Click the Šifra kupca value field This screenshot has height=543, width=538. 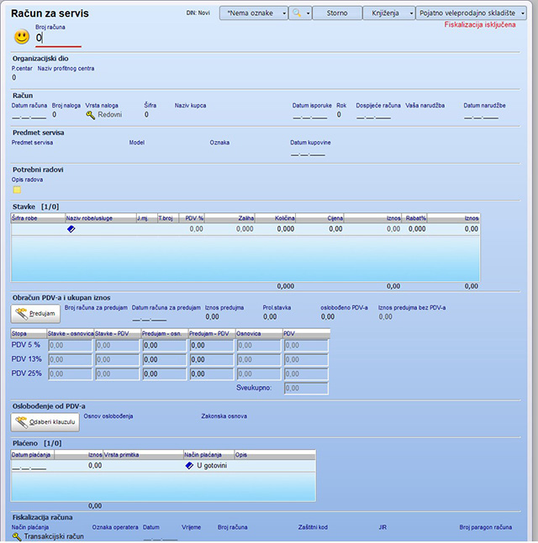click(147, 115)
